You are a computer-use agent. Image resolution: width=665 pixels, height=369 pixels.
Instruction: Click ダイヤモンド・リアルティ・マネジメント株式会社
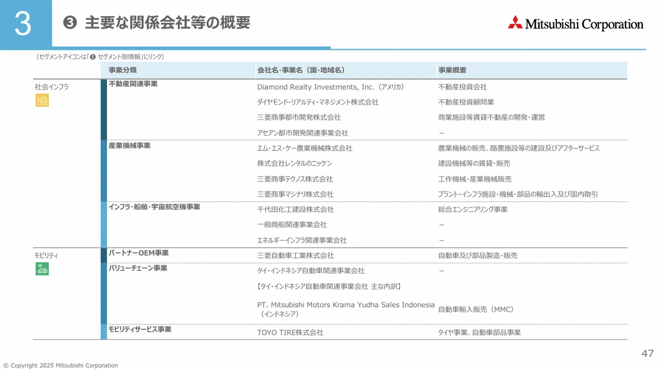(x=318, y=102)
